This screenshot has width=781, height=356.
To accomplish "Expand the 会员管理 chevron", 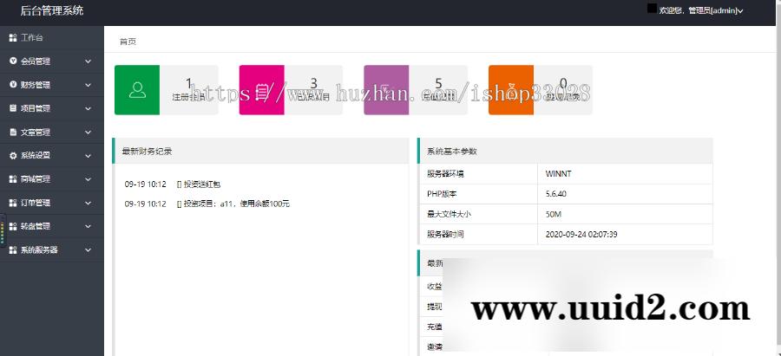I will click(89, 61).
